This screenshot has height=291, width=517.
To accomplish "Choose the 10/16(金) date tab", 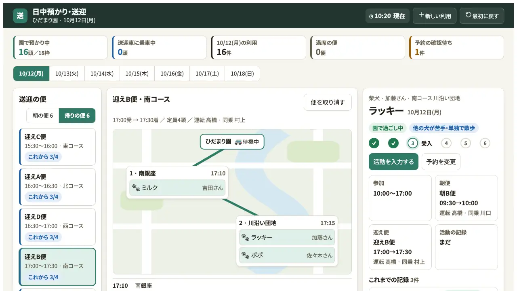I will click(172, 74).
